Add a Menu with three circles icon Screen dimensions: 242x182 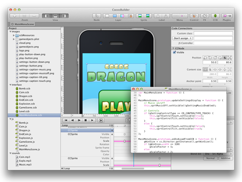point(176,16)
